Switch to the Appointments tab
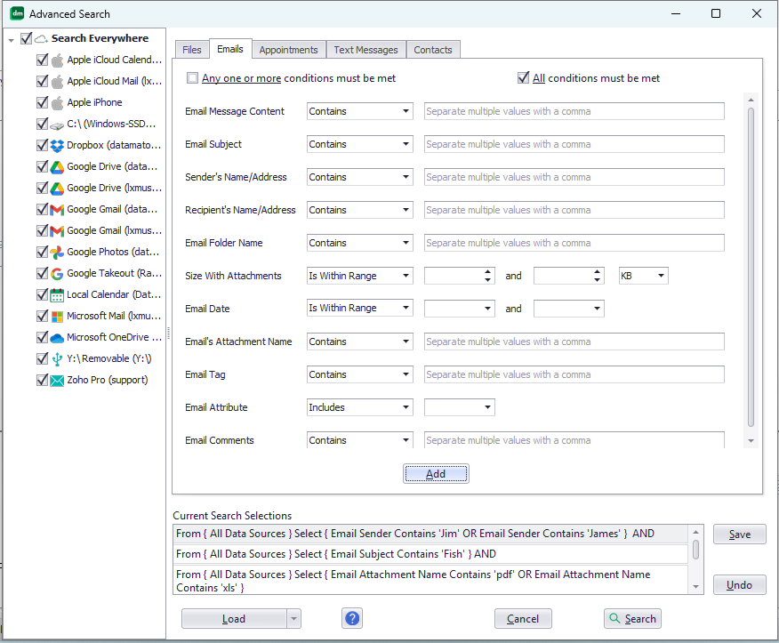Viewport: 779px width, 643px height. (x=288, y=50)
